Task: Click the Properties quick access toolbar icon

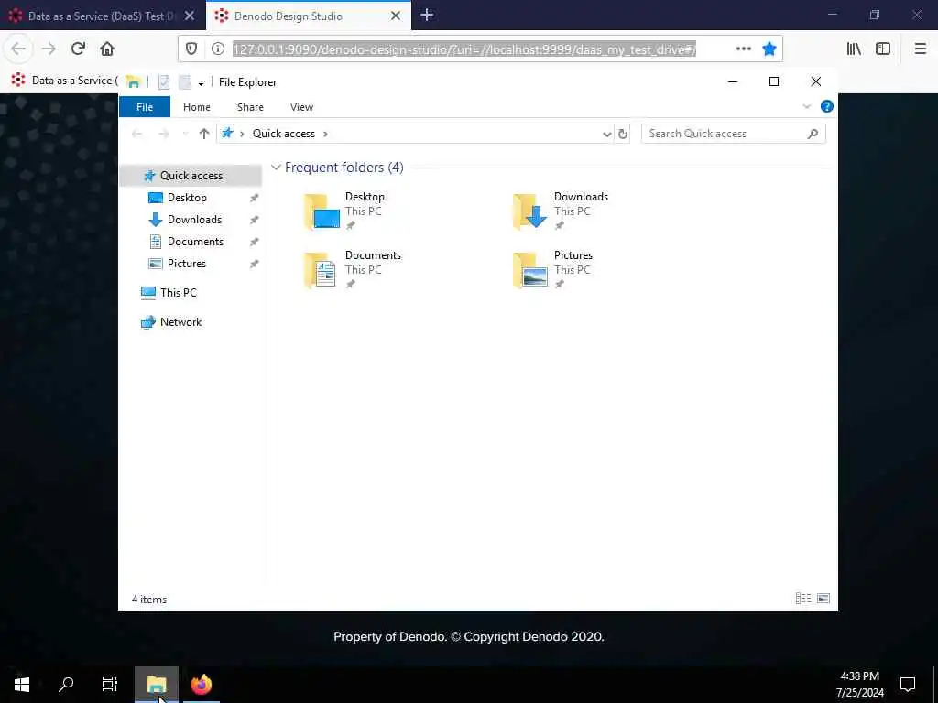Action: pos(164,81)
